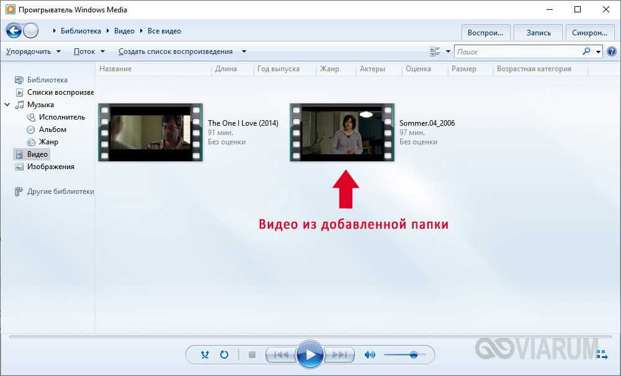Expand the create playlist dropdown arrow

(244, 51)
